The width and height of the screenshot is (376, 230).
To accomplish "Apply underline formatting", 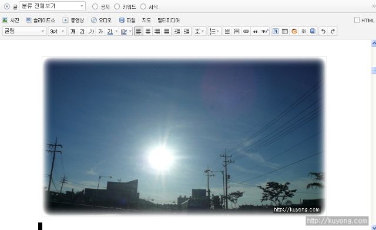I will (82, 31).
